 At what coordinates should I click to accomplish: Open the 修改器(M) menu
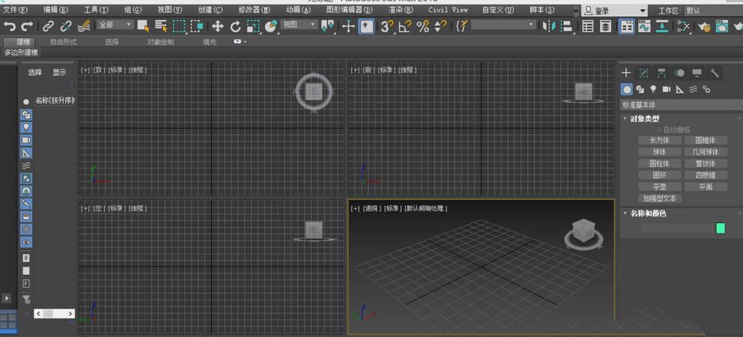coord(255,10)
